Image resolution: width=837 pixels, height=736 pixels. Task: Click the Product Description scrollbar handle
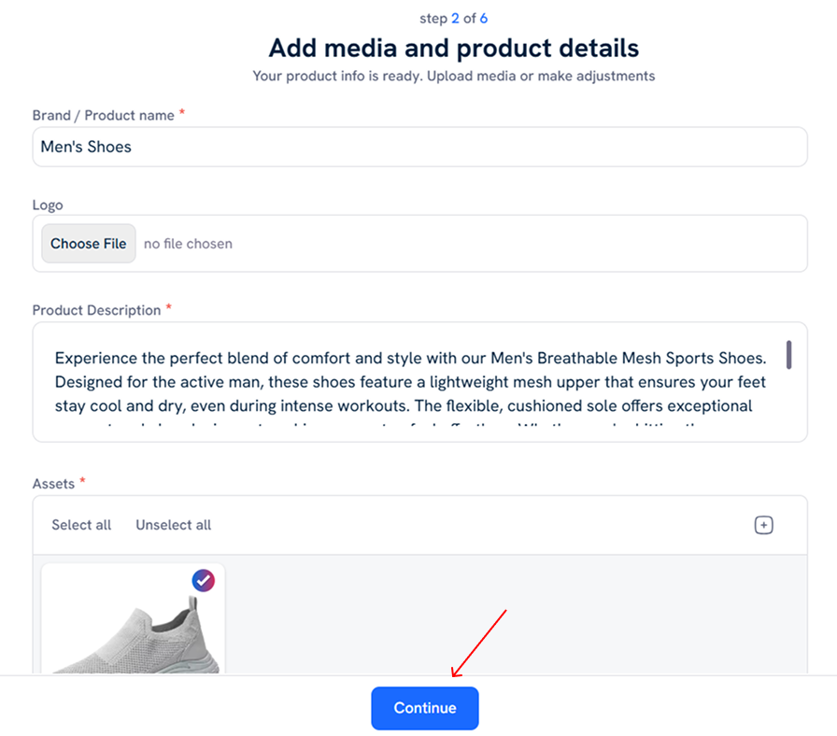pyautogui.click(x=789, y=355)
